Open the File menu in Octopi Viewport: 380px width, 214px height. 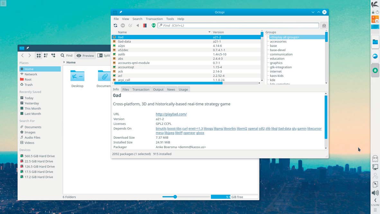pos(116,19)
